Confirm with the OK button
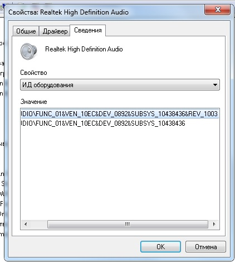The height and width of the screenshot is (262, 235). point(160,247)
